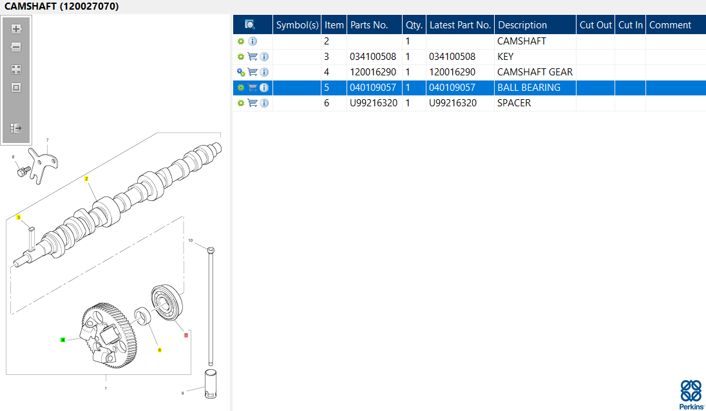This screenshot has height=411, width=706.
Task: Click latest part number 040109057
Action: [452, 88]
